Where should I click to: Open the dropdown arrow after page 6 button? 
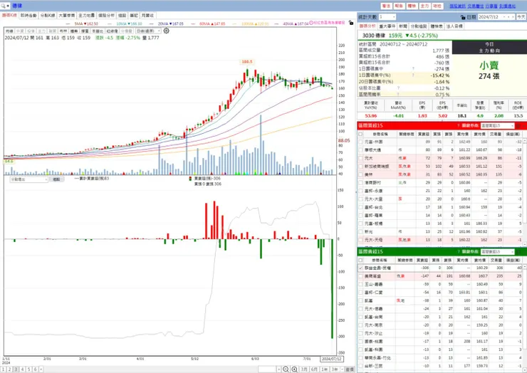(x=41, y=369)
